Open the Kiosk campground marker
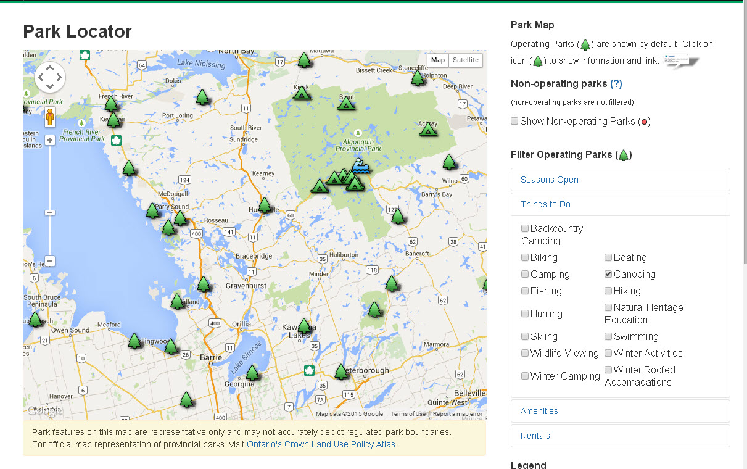 coord(302,93)
